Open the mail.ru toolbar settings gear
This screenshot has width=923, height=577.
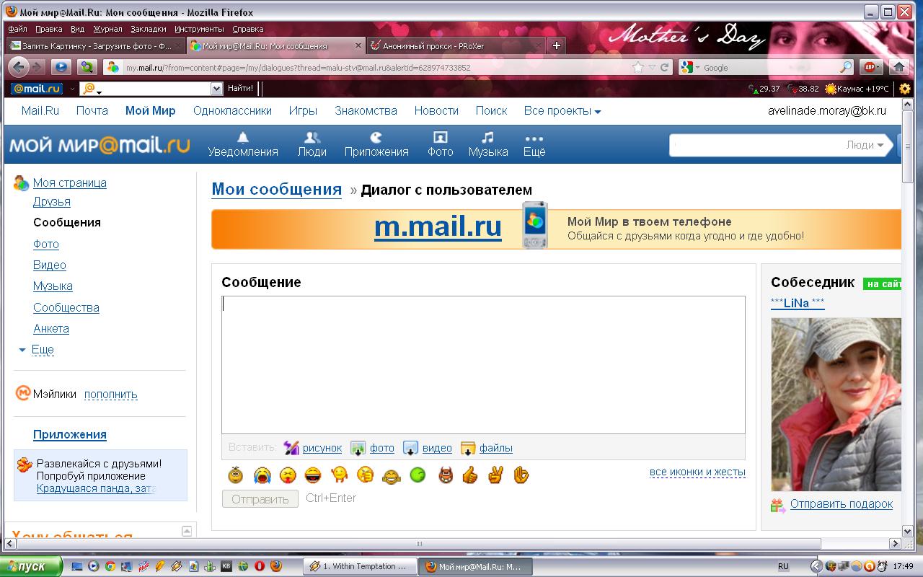(905, 89)
